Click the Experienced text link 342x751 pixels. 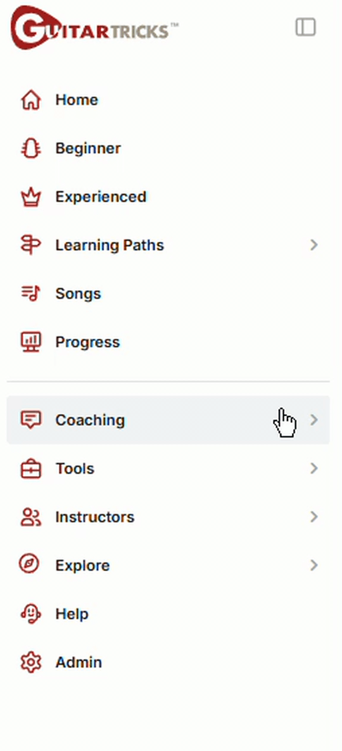(x=101, y=197)
